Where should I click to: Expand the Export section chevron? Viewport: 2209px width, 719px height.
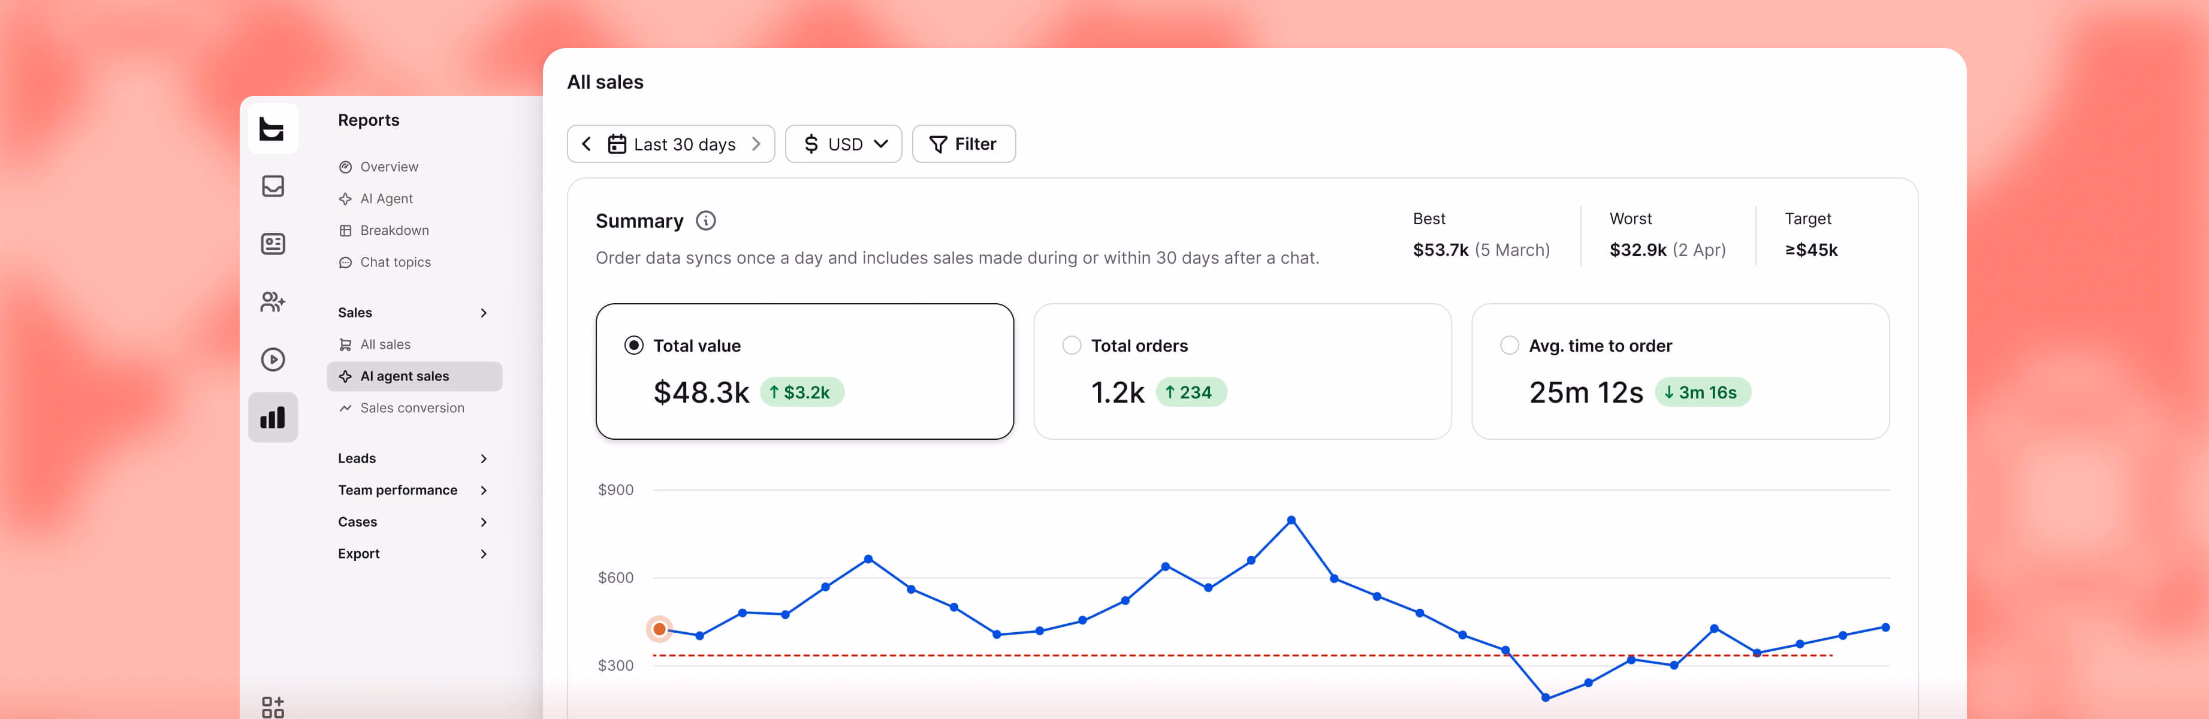(x=484, y=554)
